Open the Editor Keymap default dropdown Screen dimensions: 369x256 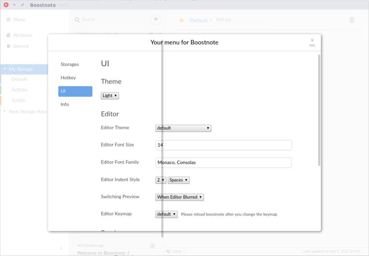coord(167,214)
